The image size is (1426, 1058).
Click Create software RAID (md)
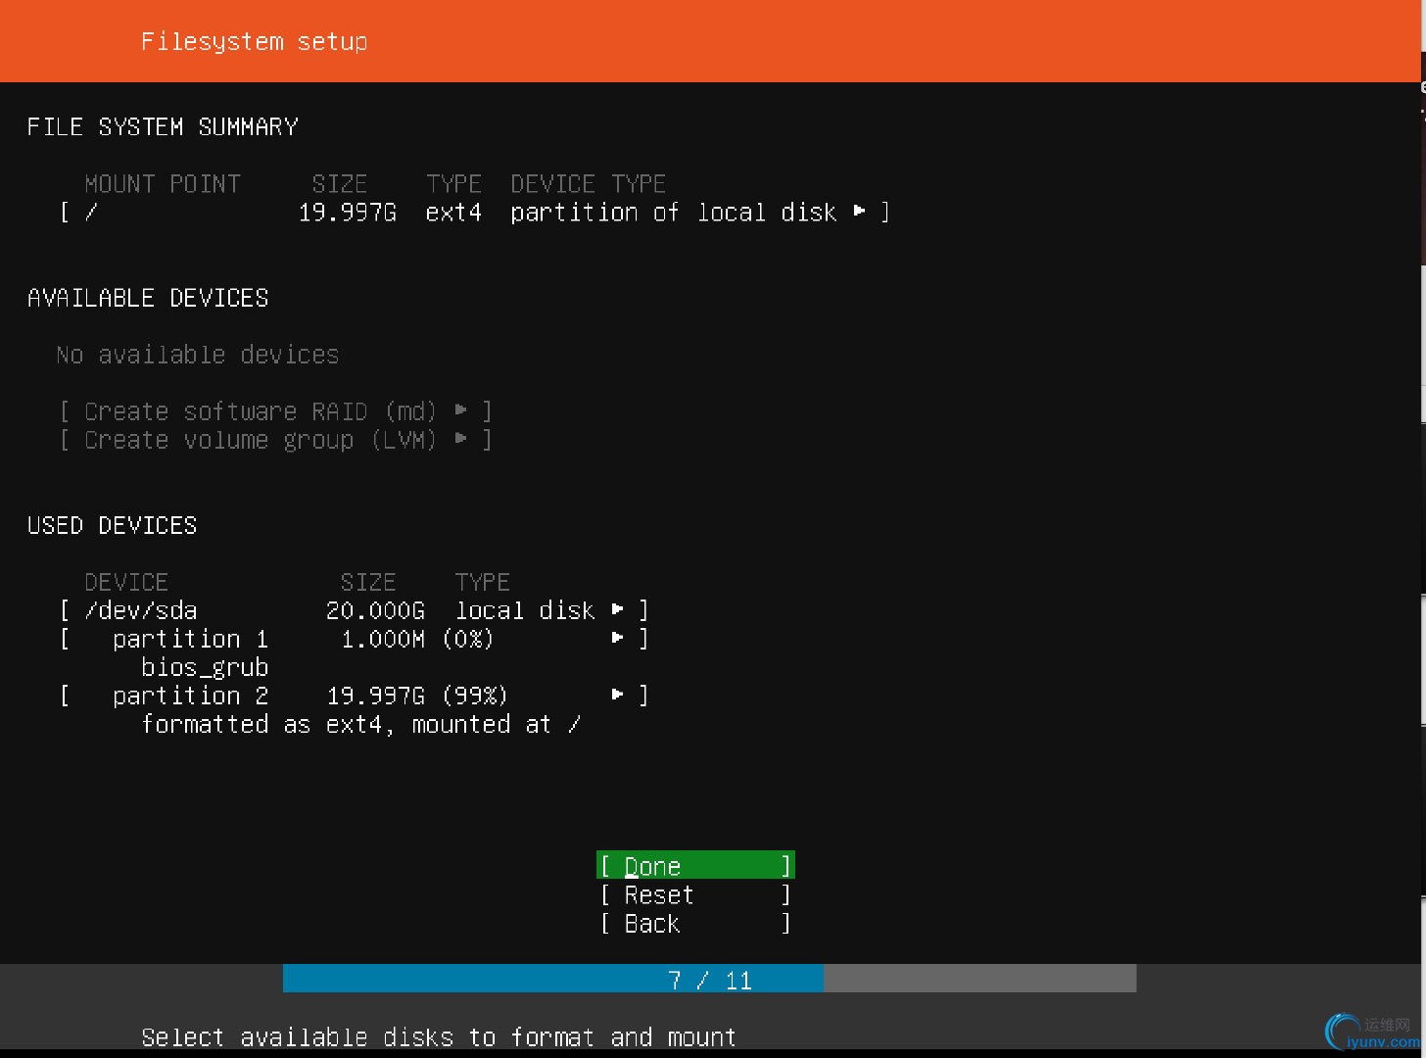(x=276, y=411)
